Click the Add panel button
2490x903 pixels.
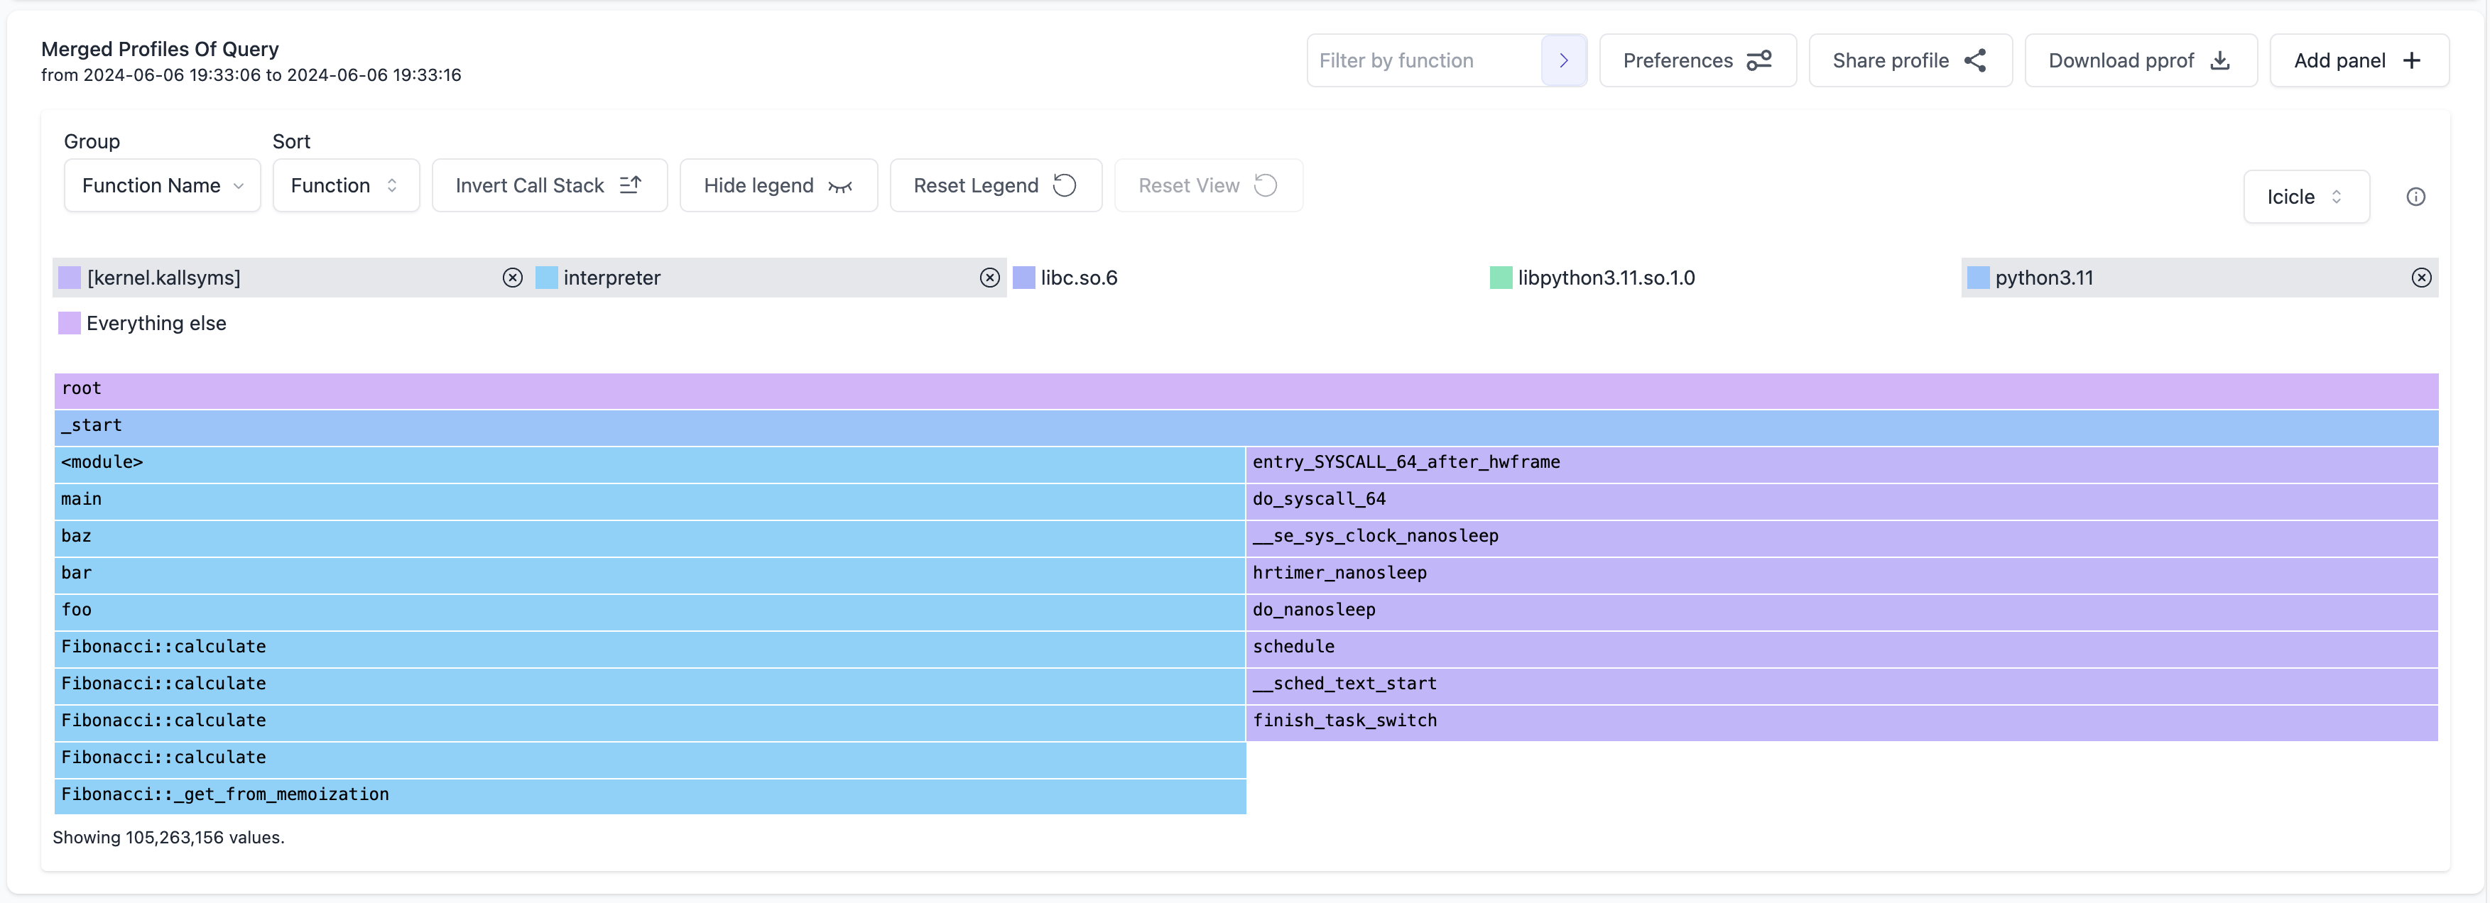coord(2359,60)
